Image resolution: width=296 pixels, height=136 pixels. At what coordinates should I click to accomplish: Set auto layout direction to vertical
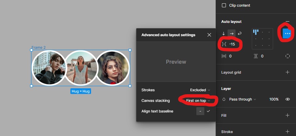(224, 34)
